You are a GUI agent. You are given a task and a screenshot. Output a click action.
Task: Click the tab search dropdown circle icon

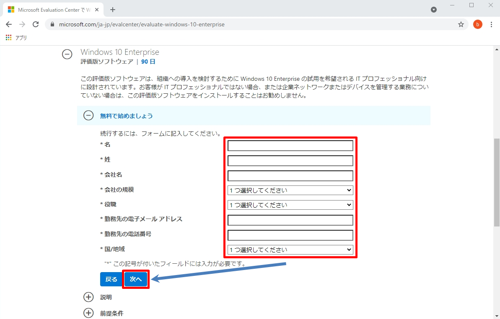(434, 10)
